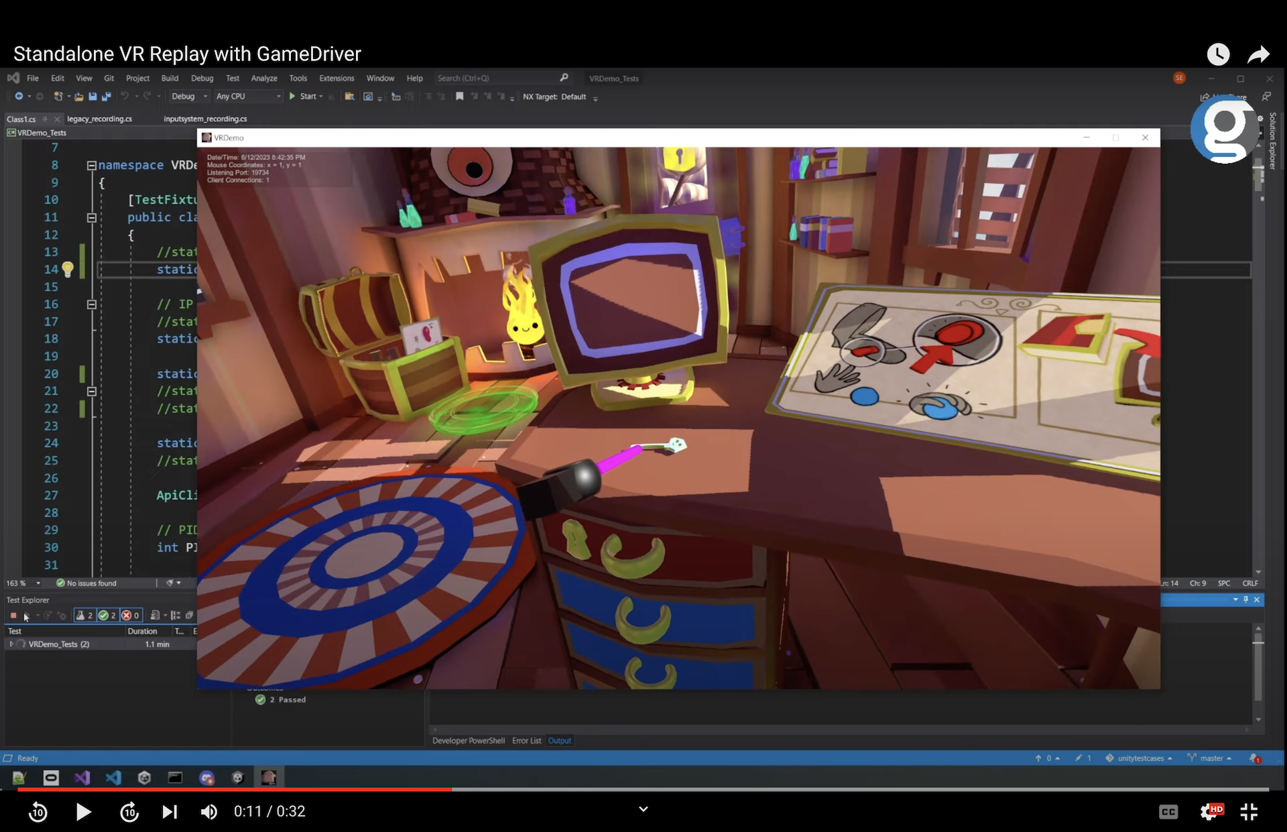Expand the VRDemo_Tests (2) tree node

pyautogui.click(x=11, y=644)
